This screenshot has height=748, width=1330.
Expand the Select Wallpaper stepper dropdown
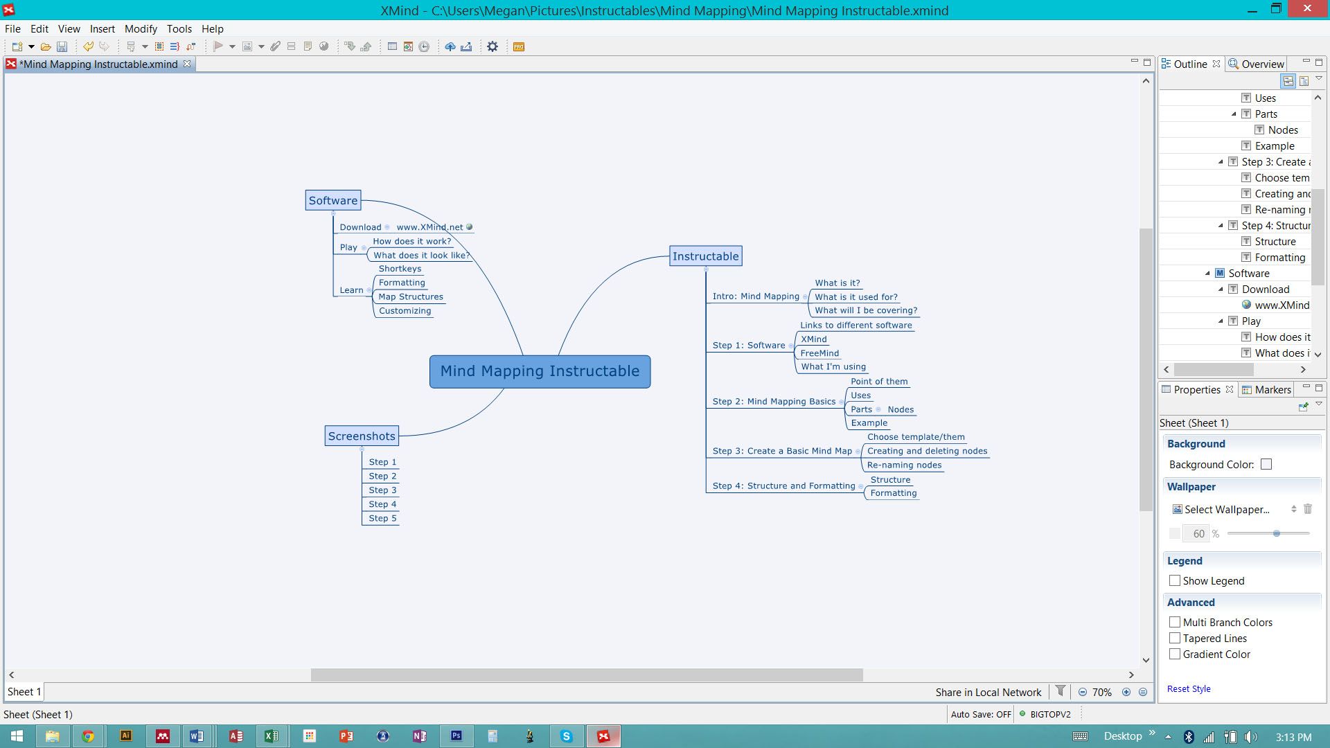1294,509
